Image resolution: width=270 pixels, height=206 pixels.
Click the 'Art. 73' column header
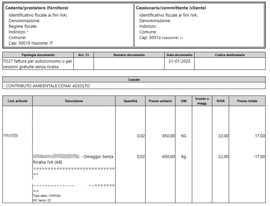tap(84, 55)
